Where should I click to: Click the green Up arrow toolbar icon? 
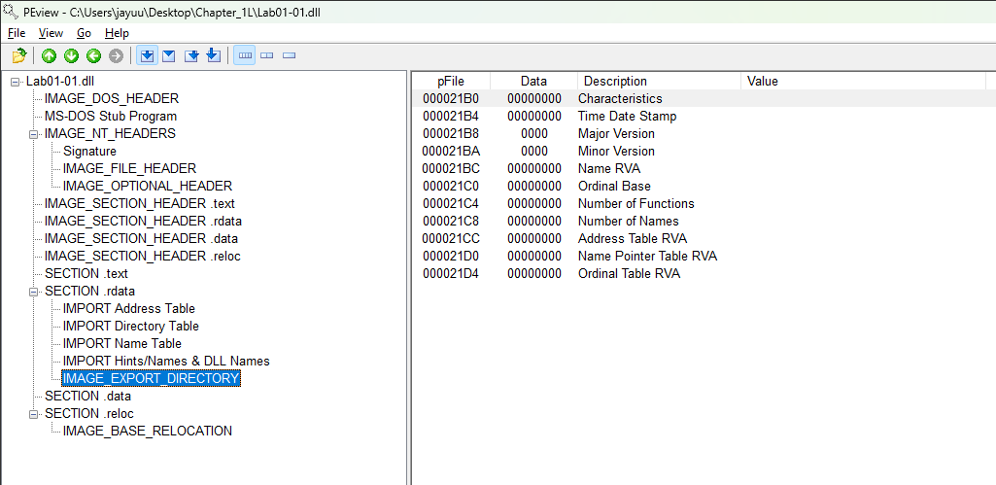49,56
